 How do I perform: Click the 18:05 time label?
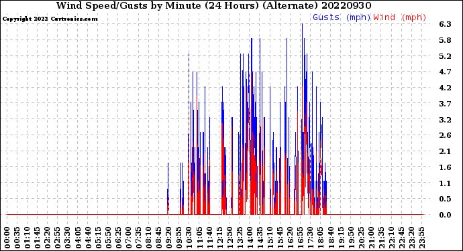coord(320,238)
